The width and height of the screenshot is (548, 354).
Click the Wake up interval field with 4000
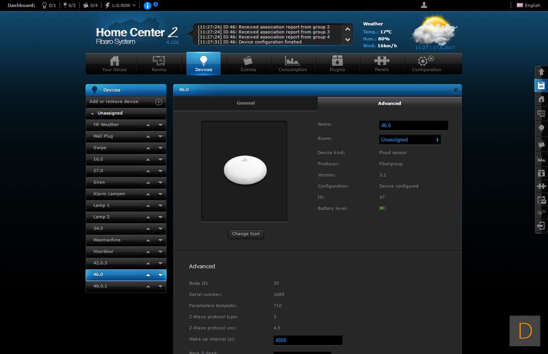[308, 340]
